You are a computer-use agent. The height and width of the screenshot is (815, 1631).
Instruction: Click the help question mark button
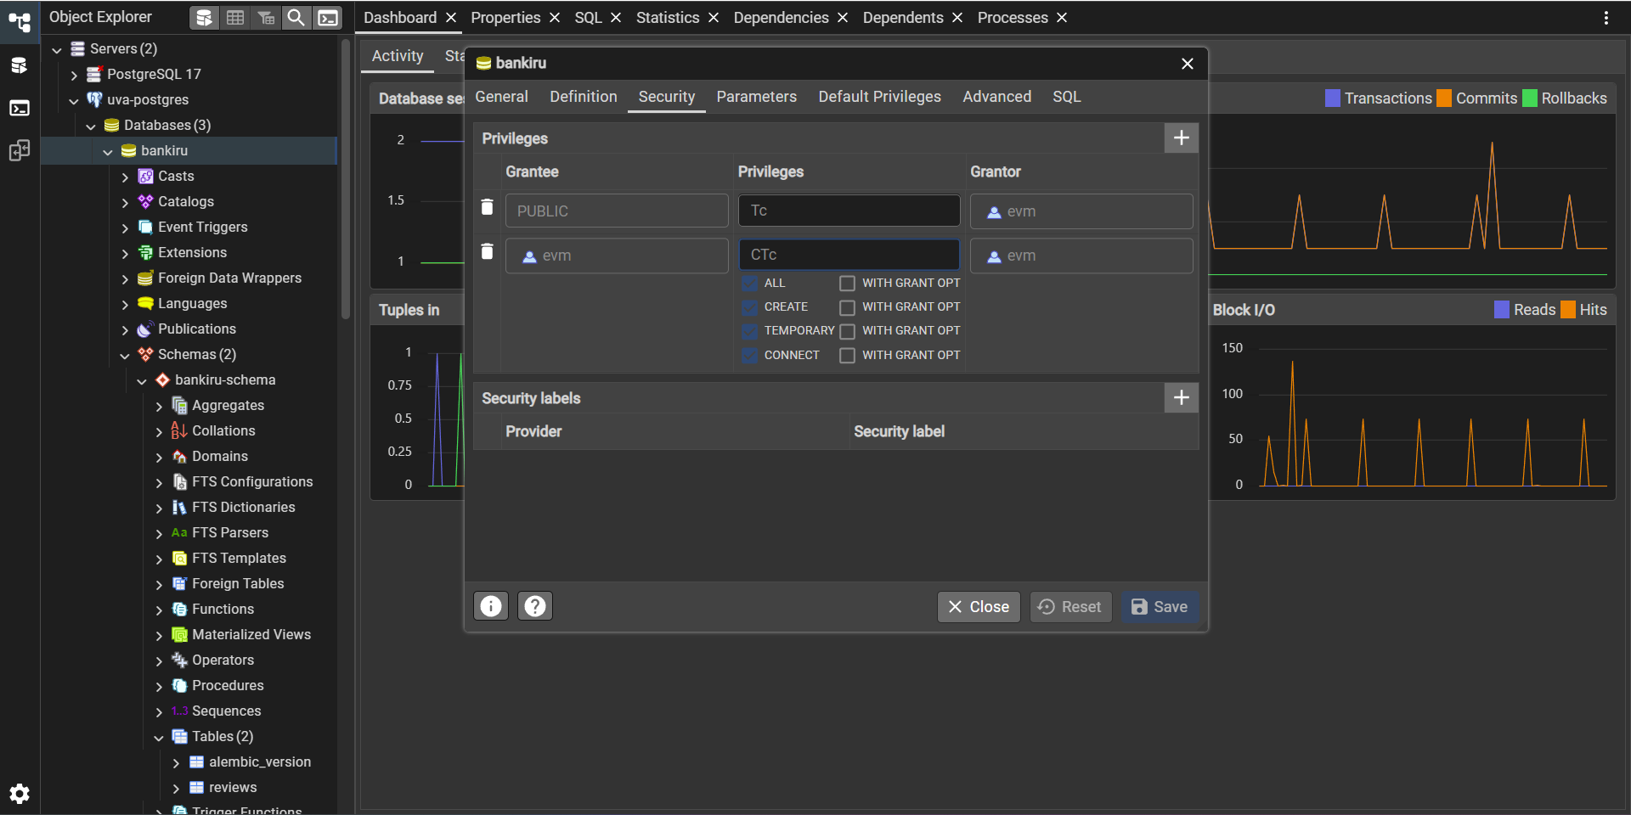coord(535,606)
